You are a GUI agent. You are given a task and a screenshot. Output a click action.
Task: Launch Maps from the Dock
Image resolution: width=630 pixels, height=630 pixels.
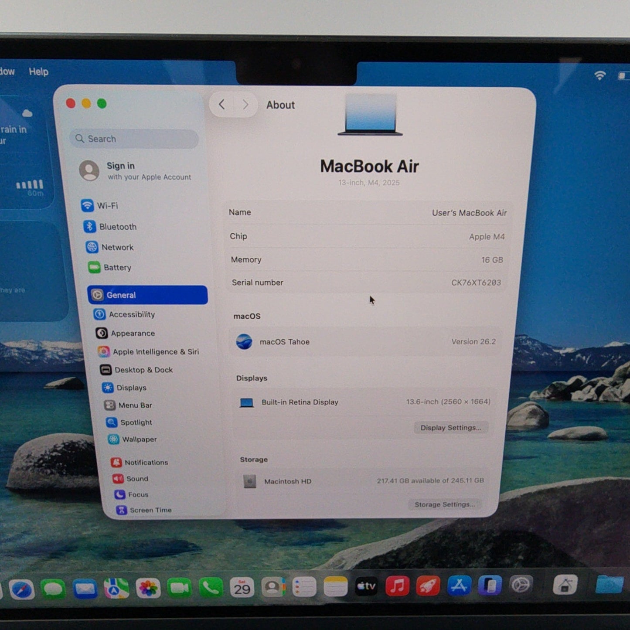pyautogui.click(x=116, y=589)
